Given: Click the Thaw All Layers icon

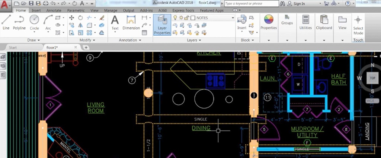Looking at the screenshot, I should pos(189,33).
